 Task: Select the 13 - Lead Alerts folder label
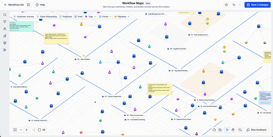19,87
